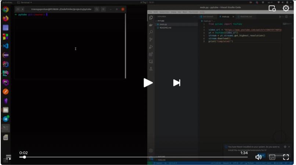Open picture-in-picture mode
Image resolution: width=296 pixels, height=165 pixels.
point(272,8)
